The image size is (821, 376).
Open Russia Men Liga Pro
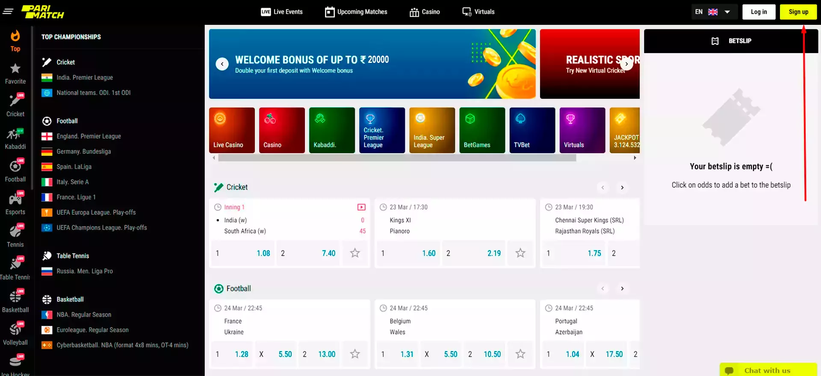pyautogui.click(x=85, y=271)
